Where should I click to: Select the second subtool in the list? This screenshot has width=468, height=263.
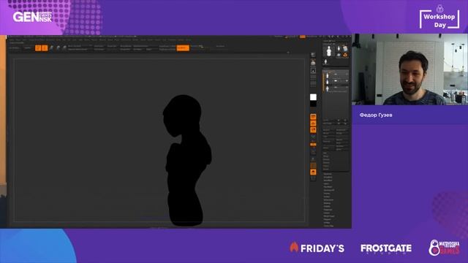tap(336, 81)
